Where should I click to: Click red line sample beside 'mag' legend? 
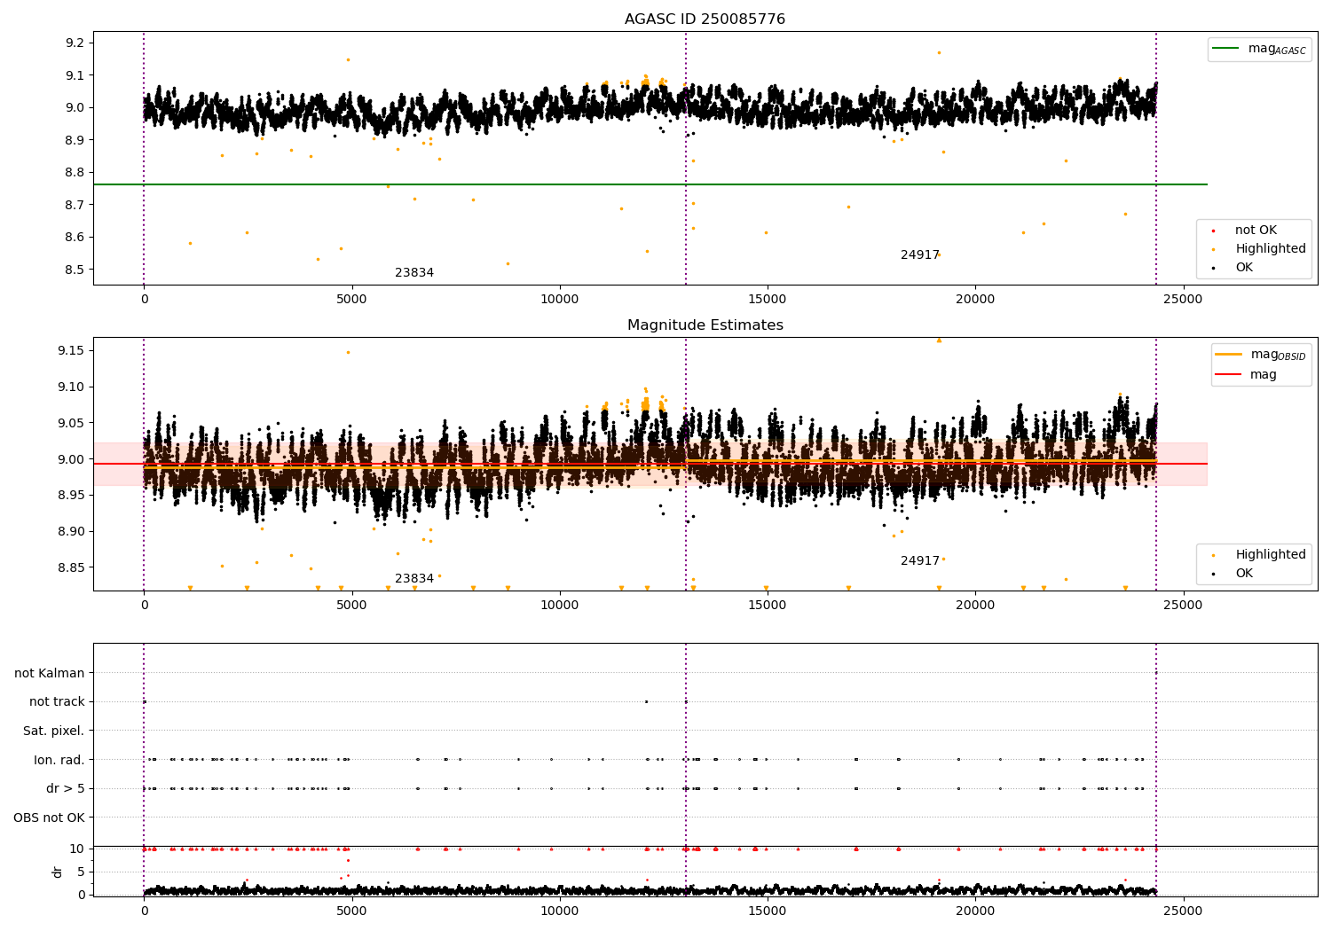coord(1228,375)
